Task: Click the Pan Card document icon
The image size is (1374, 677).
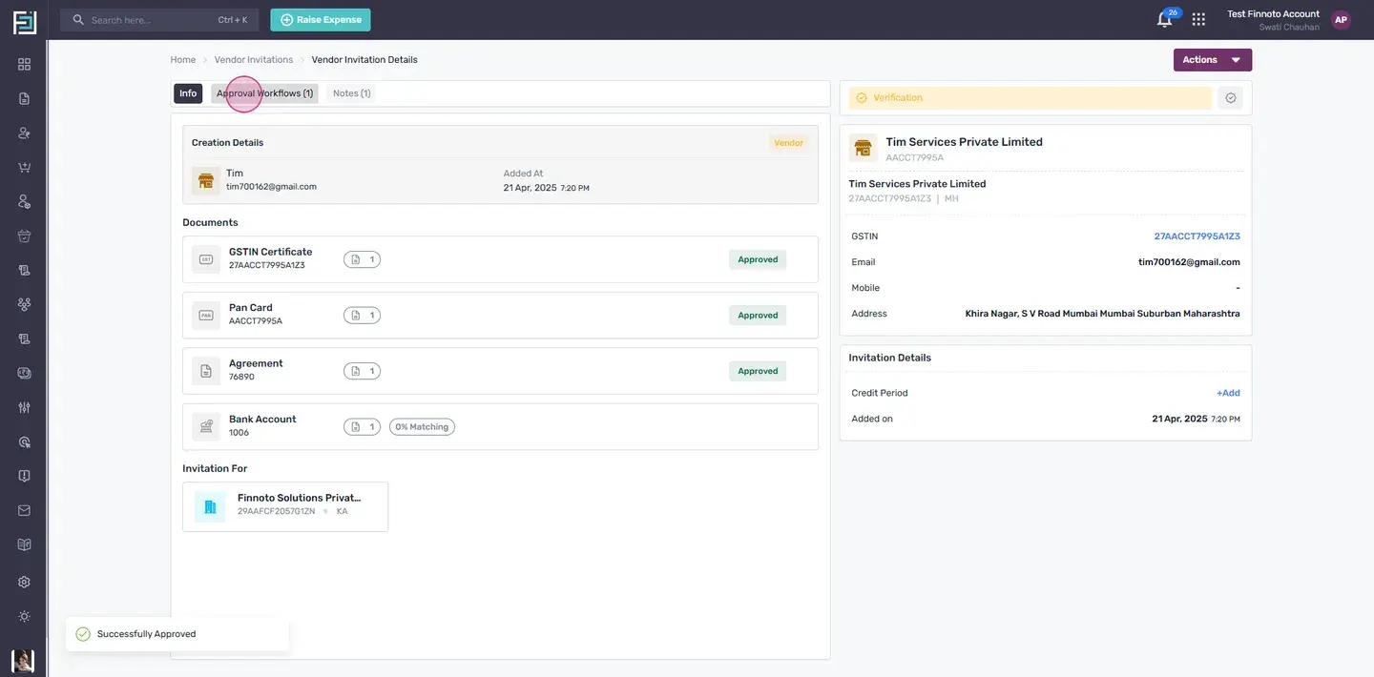Action: point(206,316)
